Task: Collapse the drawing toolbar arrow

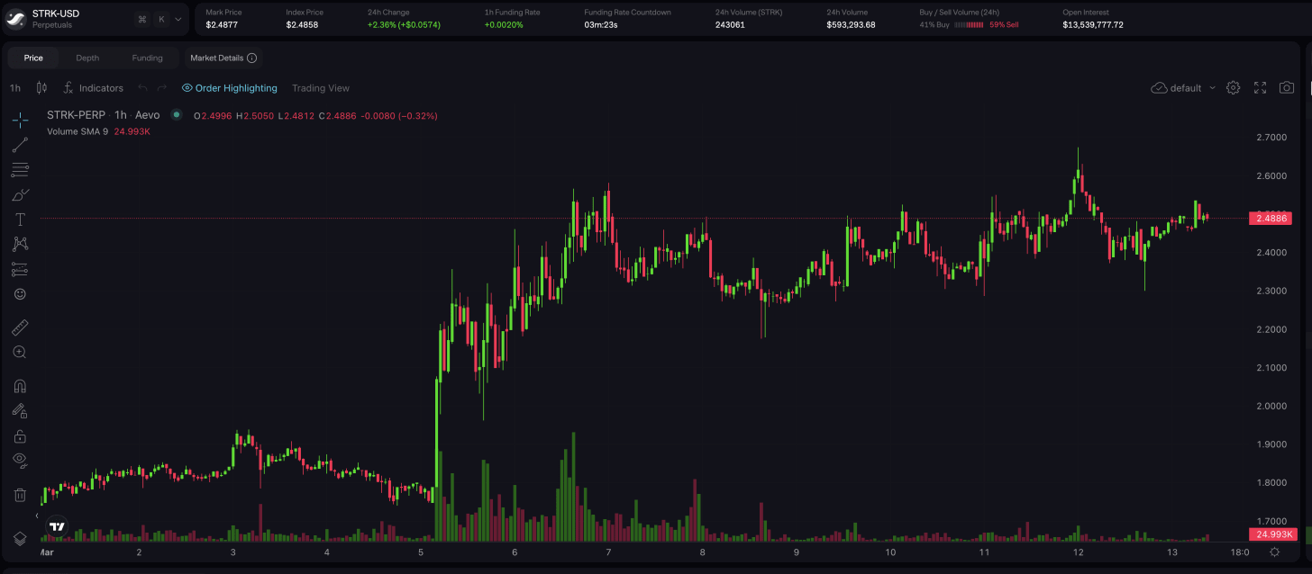Action: [x=37, y=516]
